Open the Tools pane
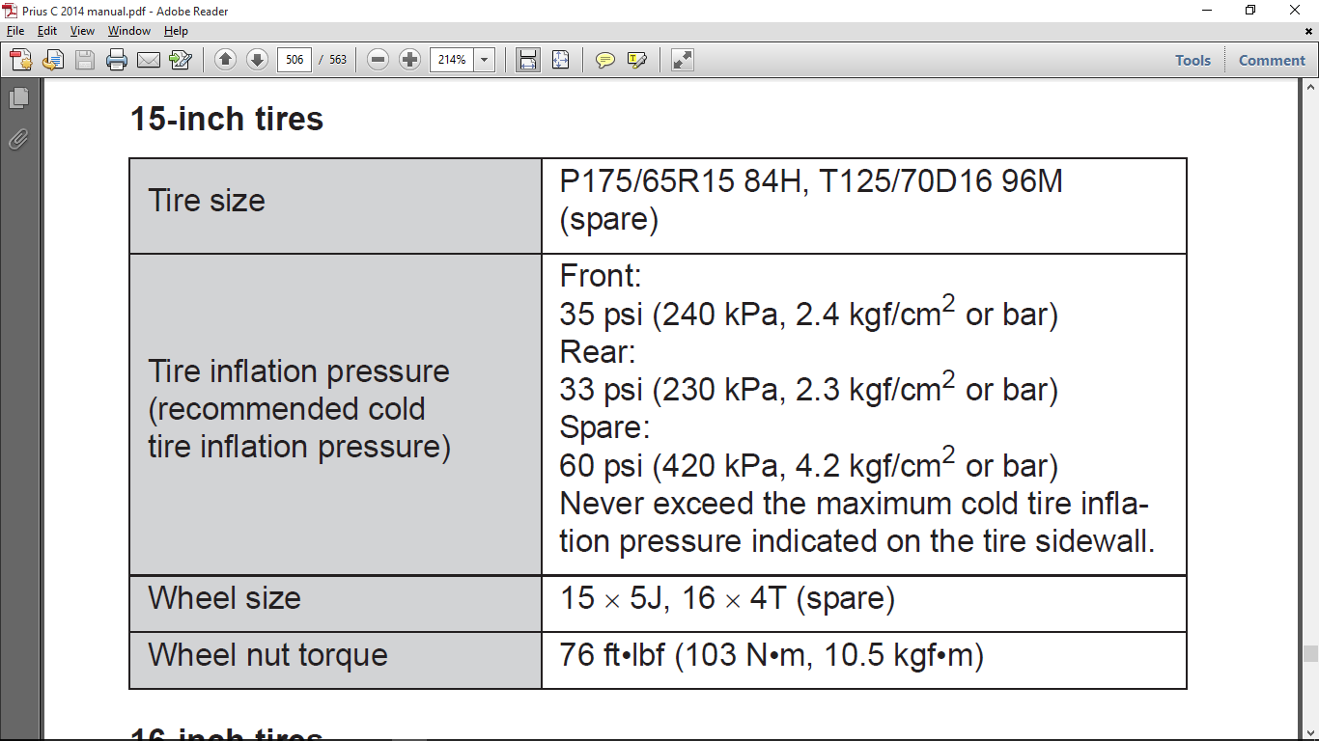This screenshot has width=1319, height=741. pos(1193,60)
